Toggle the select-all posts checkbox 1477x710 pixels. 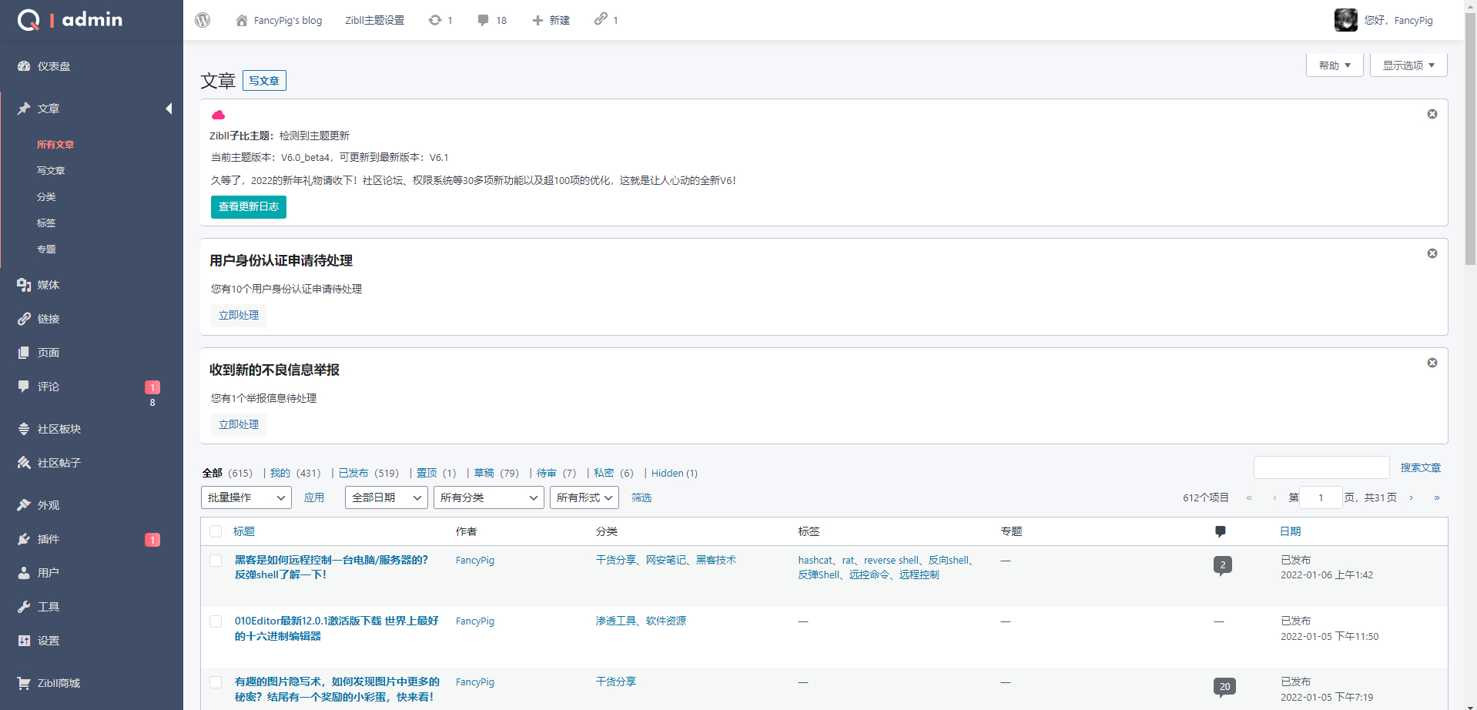216,531
